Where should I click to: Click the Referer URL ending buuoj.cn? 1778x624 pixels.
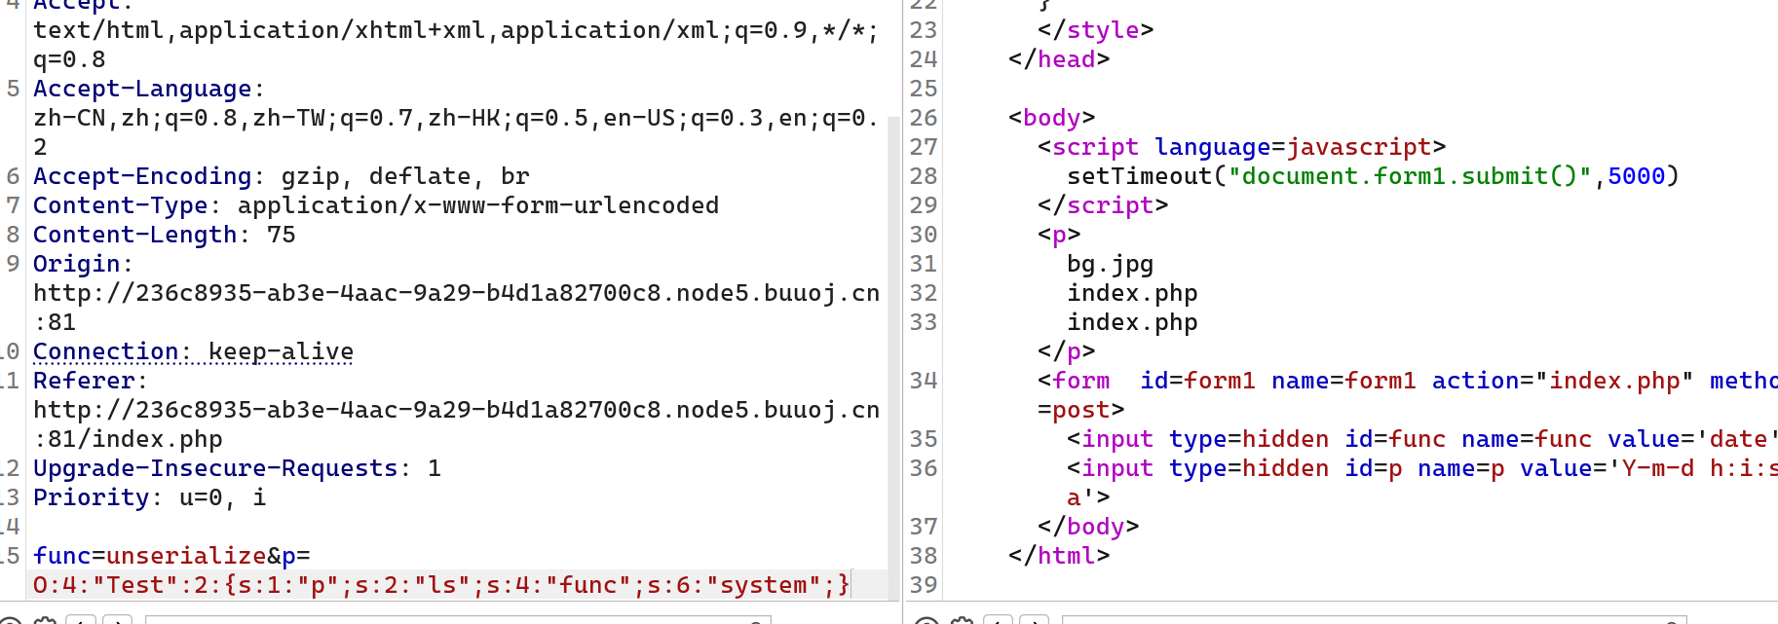(456, 410)
